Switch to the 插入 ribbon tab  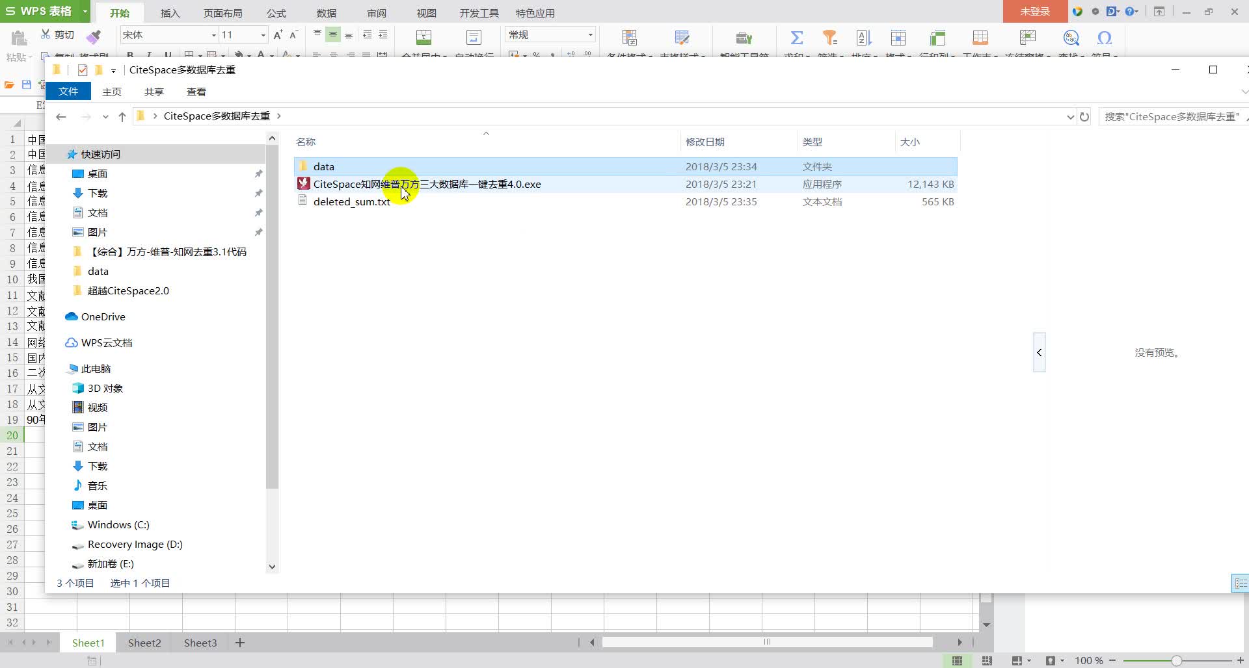[x=170, y=13]
